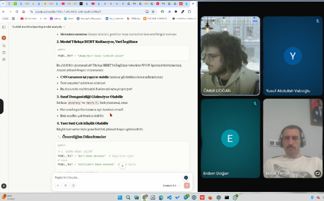Open the chats list icon in sidebar
Screen dimensions: 324x201
[x=4, y=45]
